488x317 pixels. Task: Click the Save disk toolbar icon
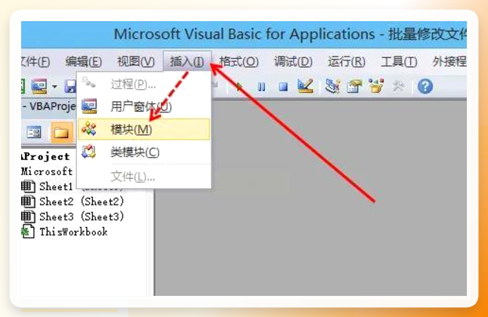71,87
